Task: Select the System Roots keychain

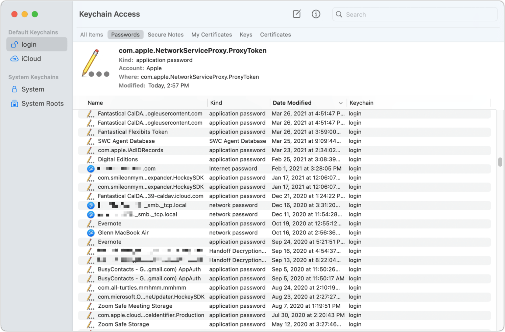Action: (42, 104)
